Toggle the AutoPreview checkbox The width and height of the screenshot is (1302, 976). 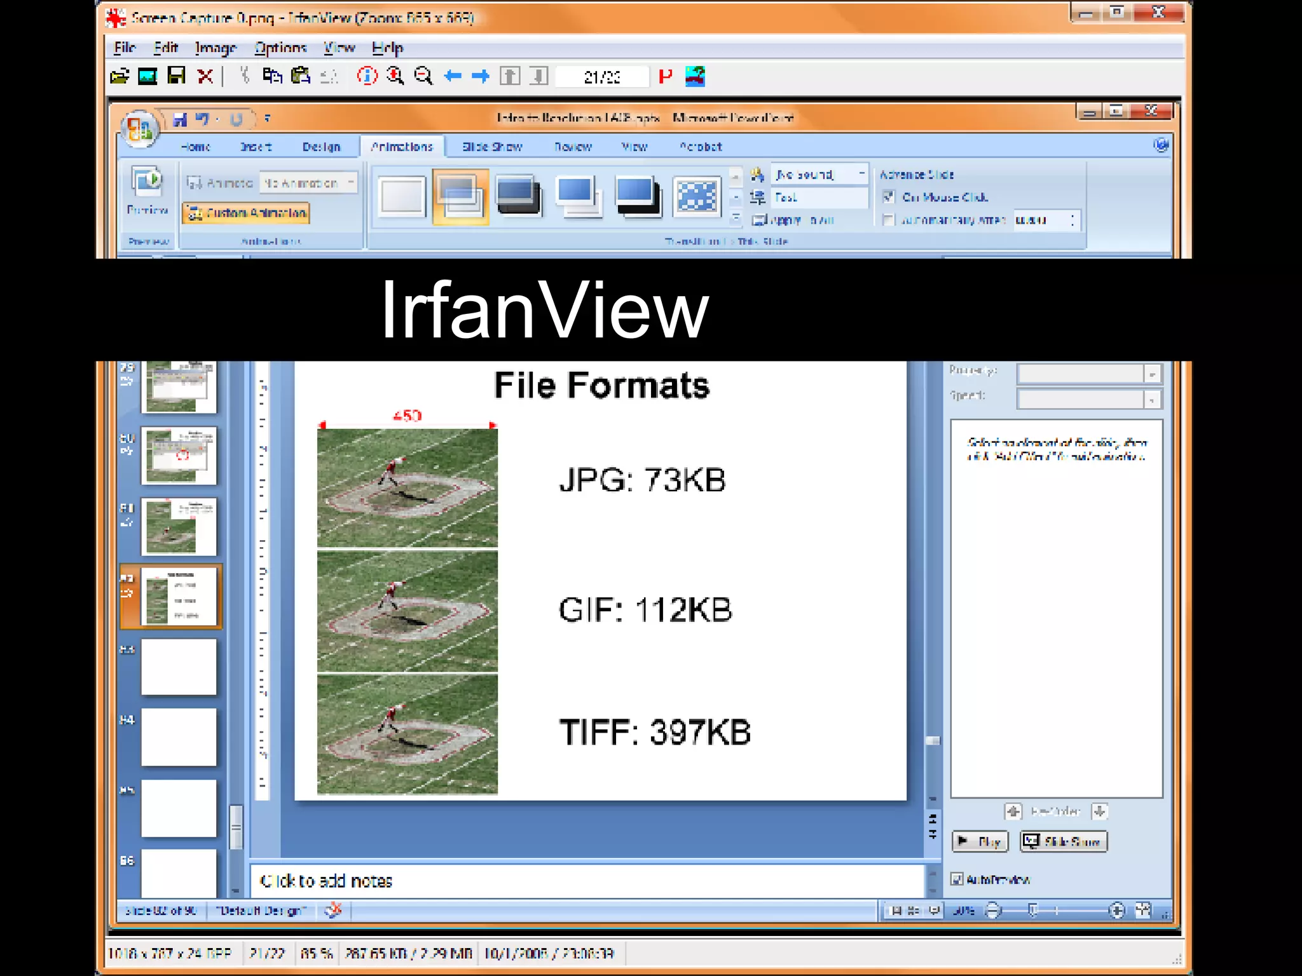pyautogui.click(x=957, y=879)
